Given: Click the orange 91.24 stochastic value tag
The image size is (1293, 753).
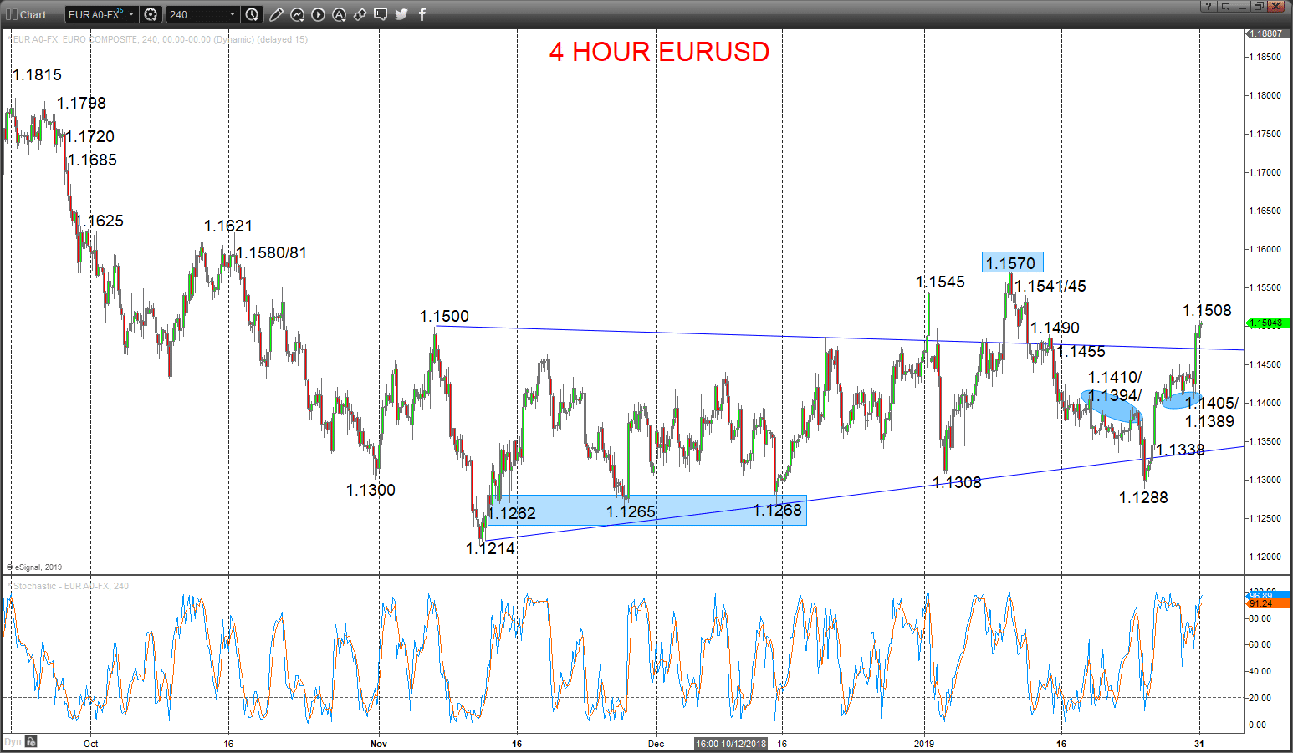Looking at the screenshot, I should (x=1268, y=603).
